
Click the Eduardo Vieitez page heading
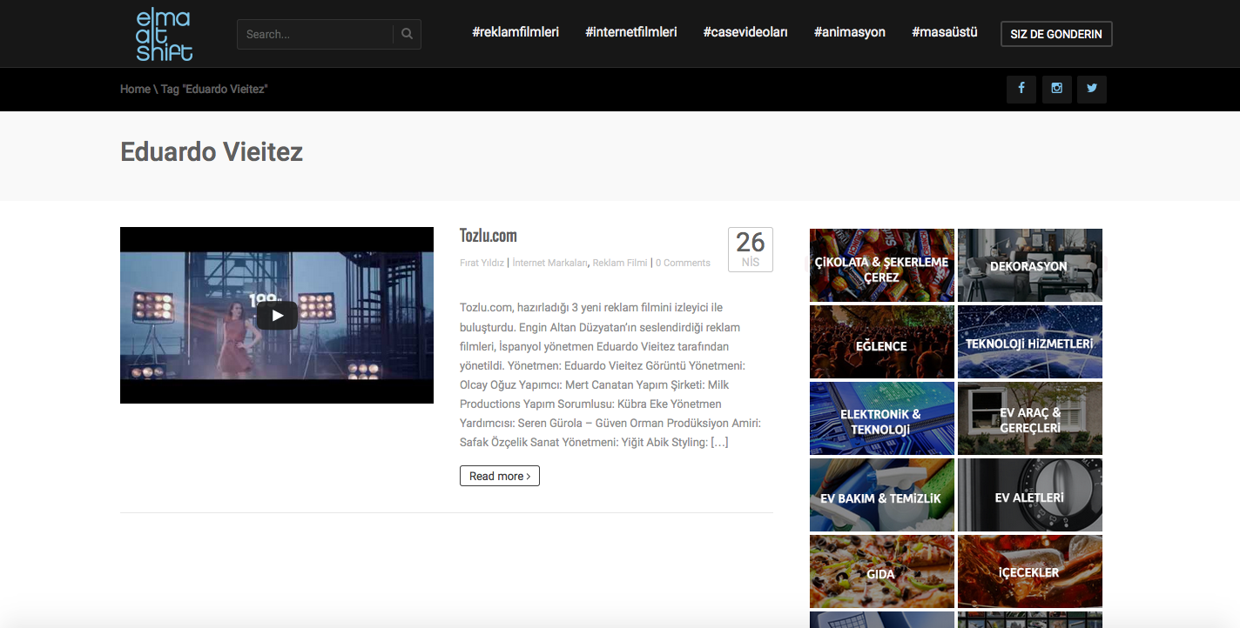click(x=212, y=152)
